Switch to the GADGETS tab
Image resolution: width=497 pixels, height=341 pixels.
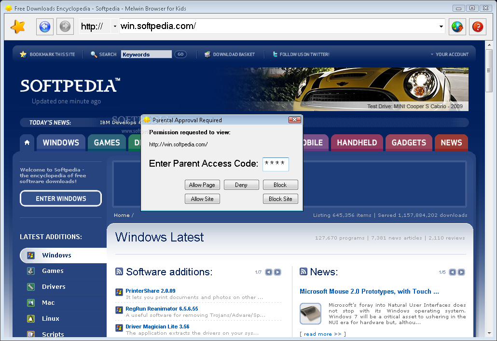click(409, 143)
